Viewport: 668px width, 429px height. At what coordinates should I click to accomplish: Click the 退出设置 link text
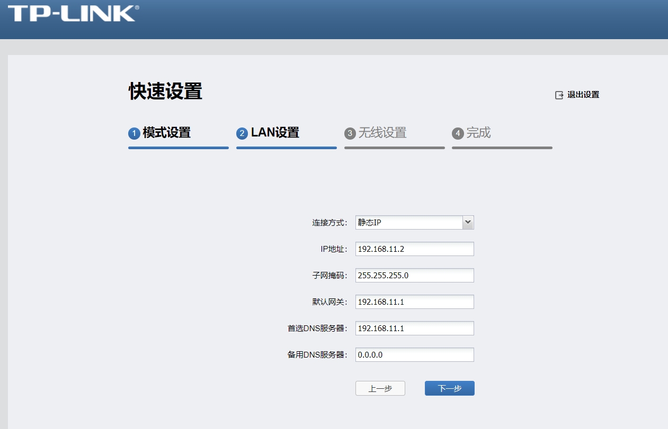[x=583, y=95]
